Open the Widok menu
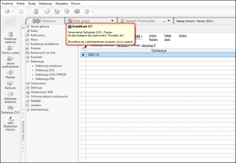Image resolution: width=236 pixels, height=163 pixels. click(x=21, y=3)
